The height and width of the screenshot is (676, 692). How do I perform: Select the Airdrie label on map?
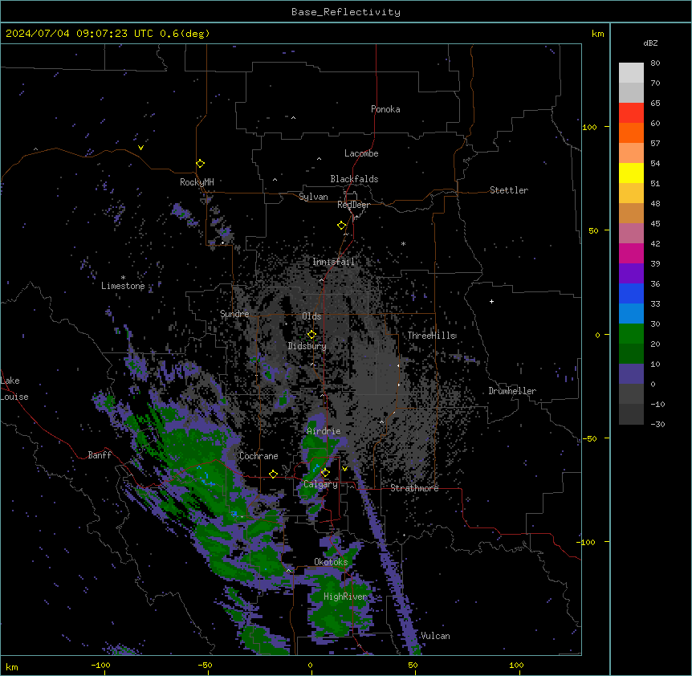pyautogui.click(x=324, y=431)
